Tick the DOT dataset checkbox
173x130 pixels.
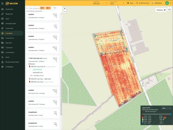pos(29,58)
